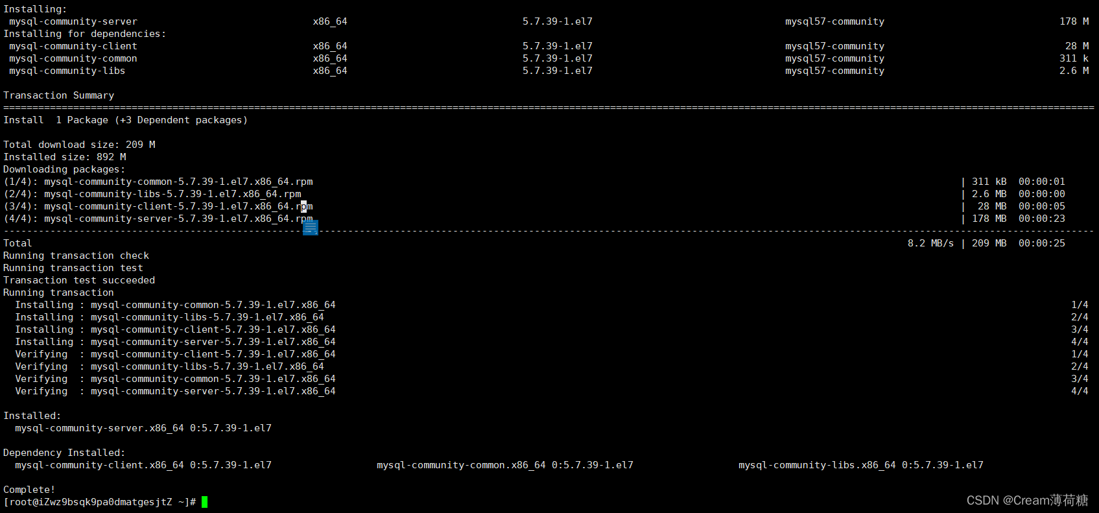Click the "Transaction test succeeded" line

79,280
